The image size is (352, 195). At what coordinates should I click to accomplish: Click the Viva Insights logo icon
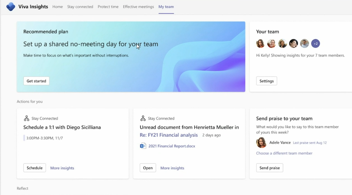tap(11, 7)
